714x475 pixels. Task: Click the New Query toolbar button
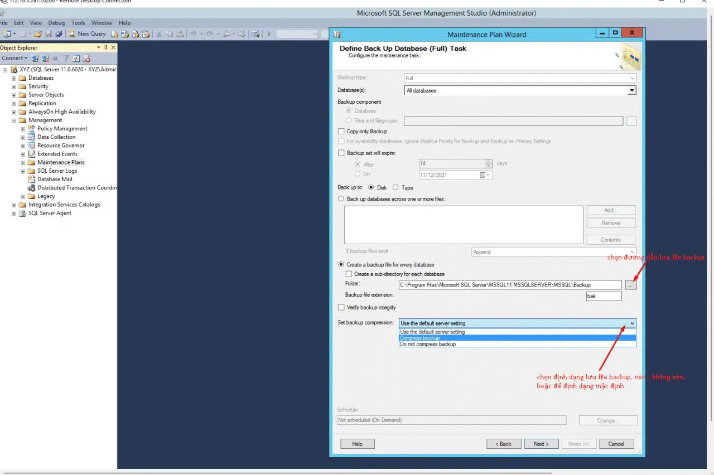(88, 34)
